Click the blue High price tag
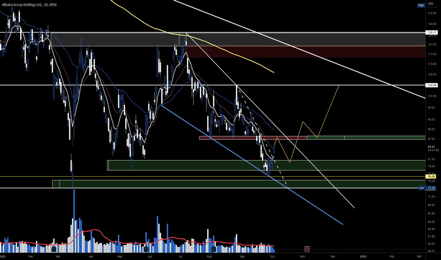Image resolution: width=441 pixels, height=260 pixels. coord(421,5)
